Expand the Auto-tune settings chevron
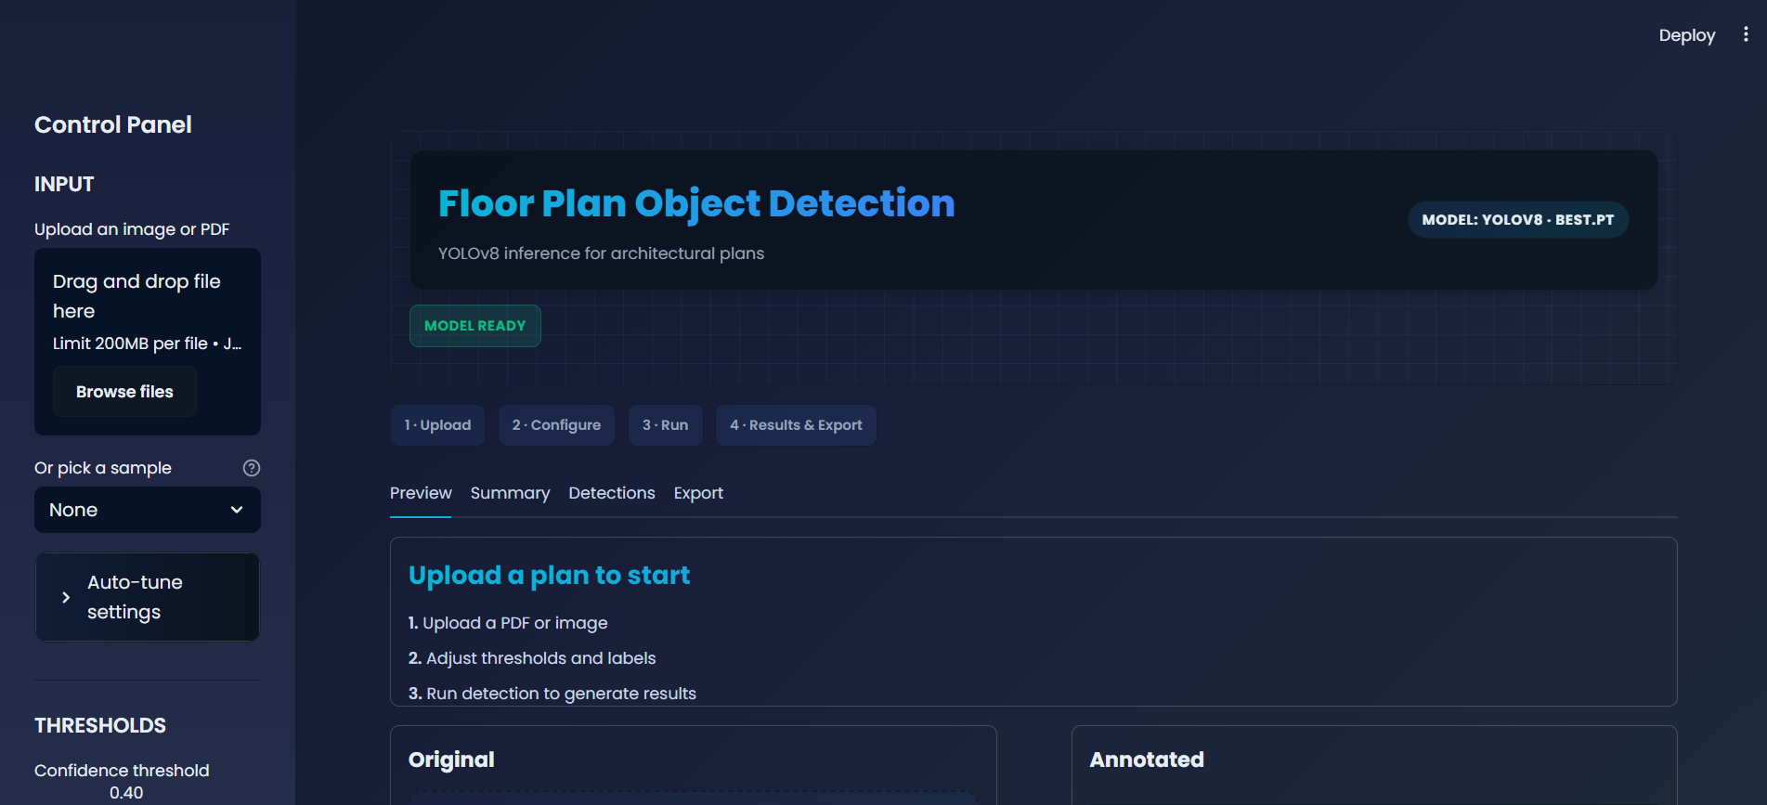 pos(66,597)
